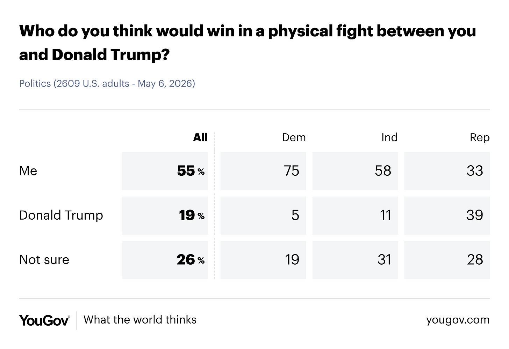Click the Dem cell showing 75
Viewport: 509px width, 349px height.
coord(263,171)
